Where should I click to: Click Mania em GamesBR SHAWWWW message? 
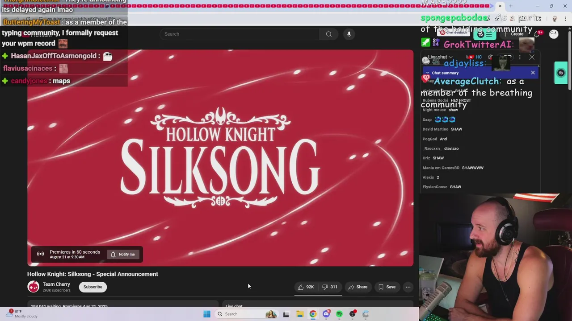coord(453,168)
